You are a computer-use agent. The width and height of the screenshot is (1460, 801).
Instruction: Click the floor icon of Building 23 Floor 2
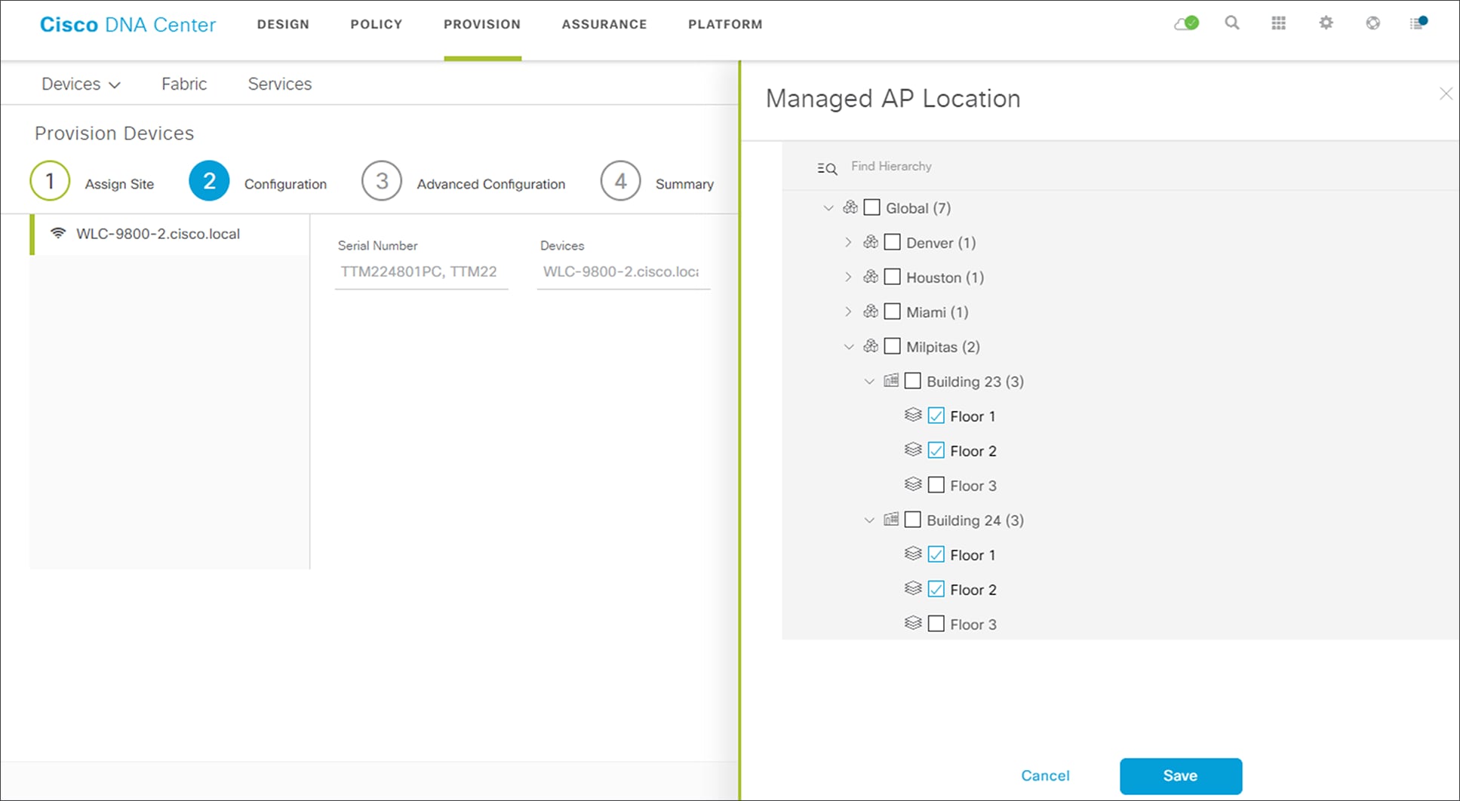(x=913, y=450)
